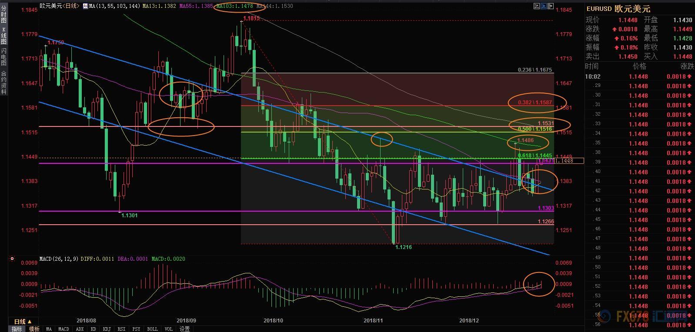
Task: Select the 指标 tab at bottom
Action: [17, 329]
